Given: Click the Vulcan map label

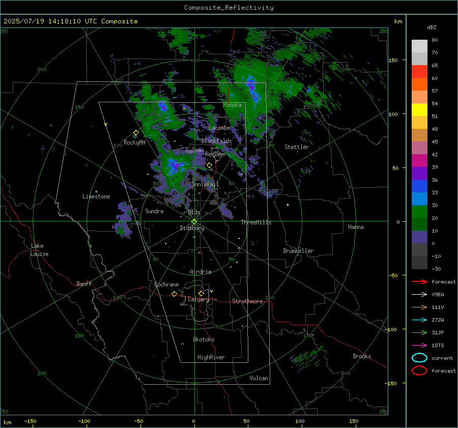Looking at the screenshot, I should tap(259, 378).
